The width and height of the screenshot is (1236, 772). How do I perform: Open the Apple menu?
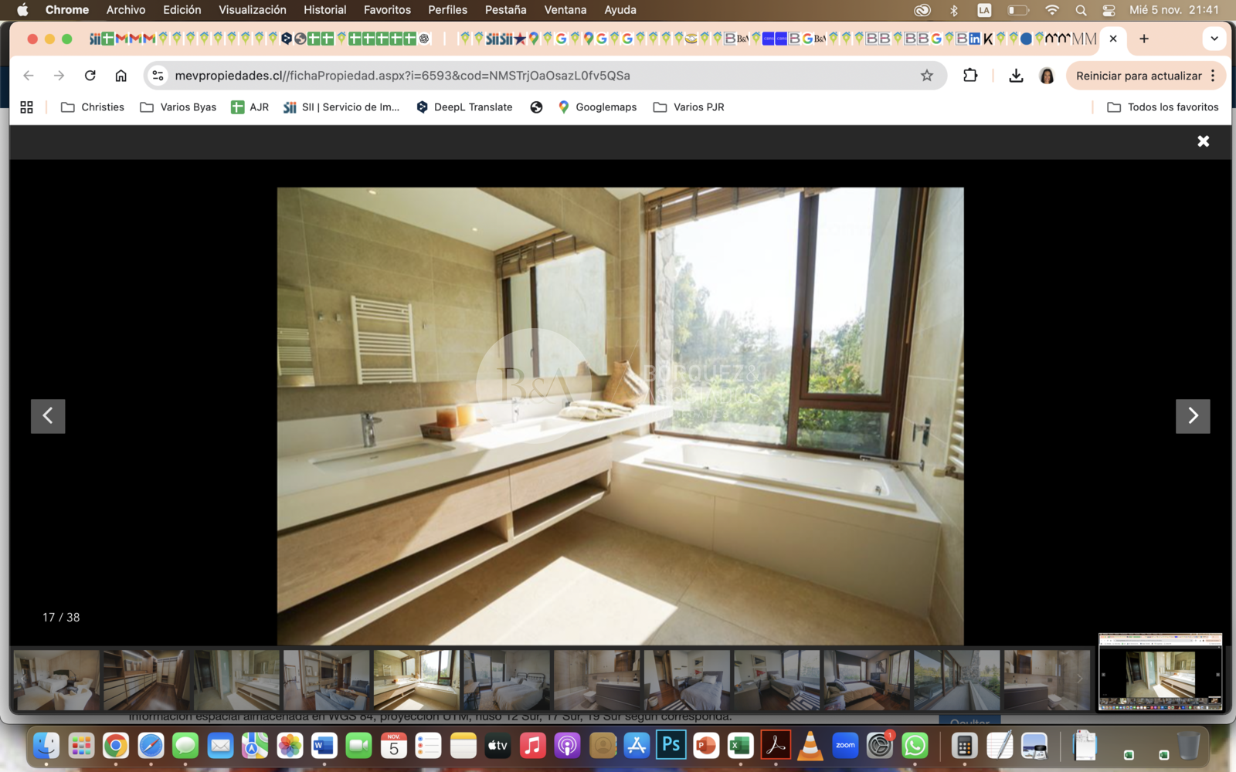[x=22, y=10]
